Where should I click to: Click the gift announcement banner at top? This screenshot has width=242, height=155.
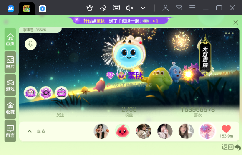(x=121, y=21)
